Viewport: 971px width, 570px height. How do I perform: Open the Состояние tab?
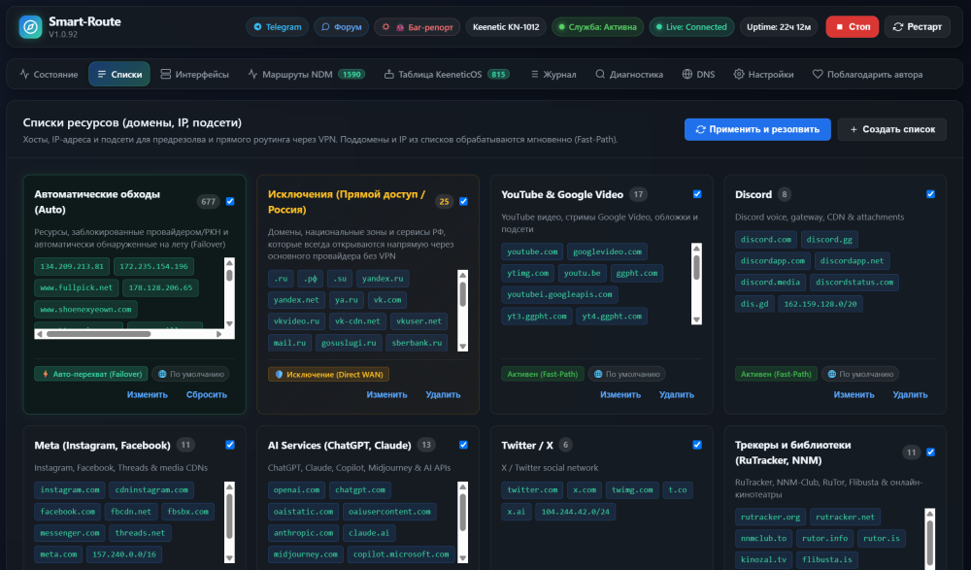[x=49, y=75]
